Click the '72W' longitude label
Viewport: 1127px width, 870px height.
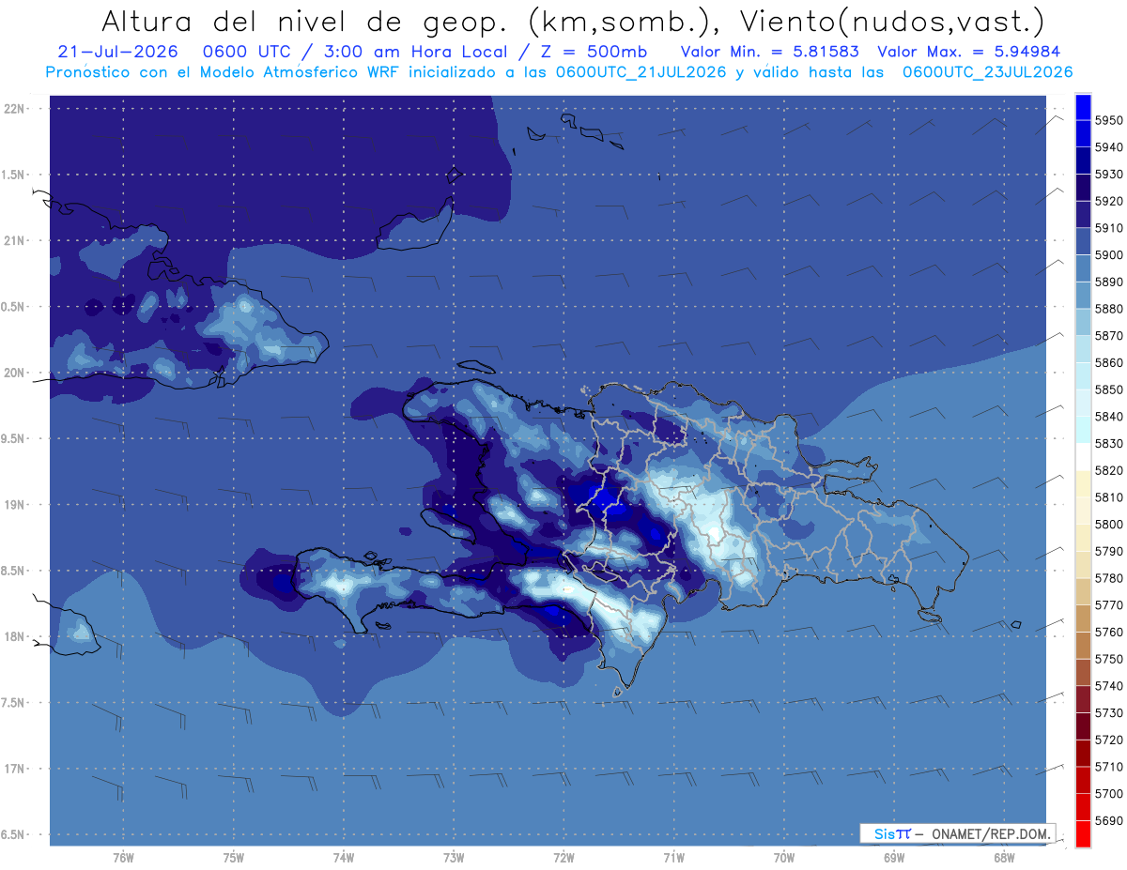pos(563,857)
